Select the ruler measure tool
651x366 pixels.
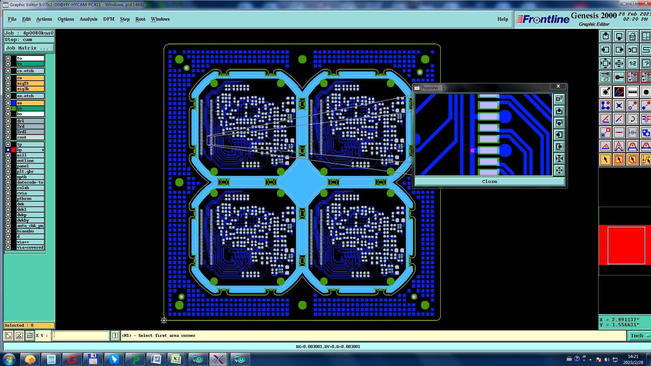pyautogui.click(x=632, y=92)
